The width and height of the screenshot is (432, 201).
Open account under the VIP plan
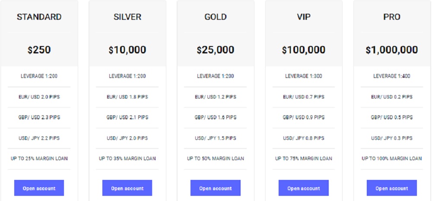coord(304,188)
